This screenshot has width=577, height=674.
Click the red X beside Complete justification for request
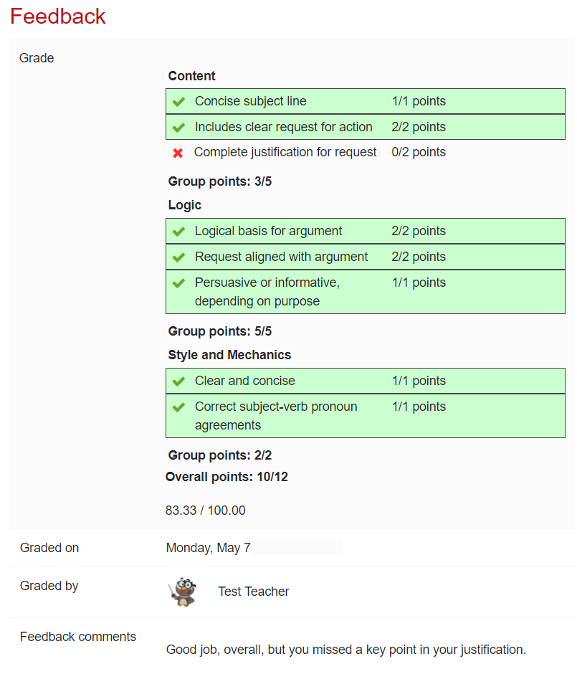178,152
